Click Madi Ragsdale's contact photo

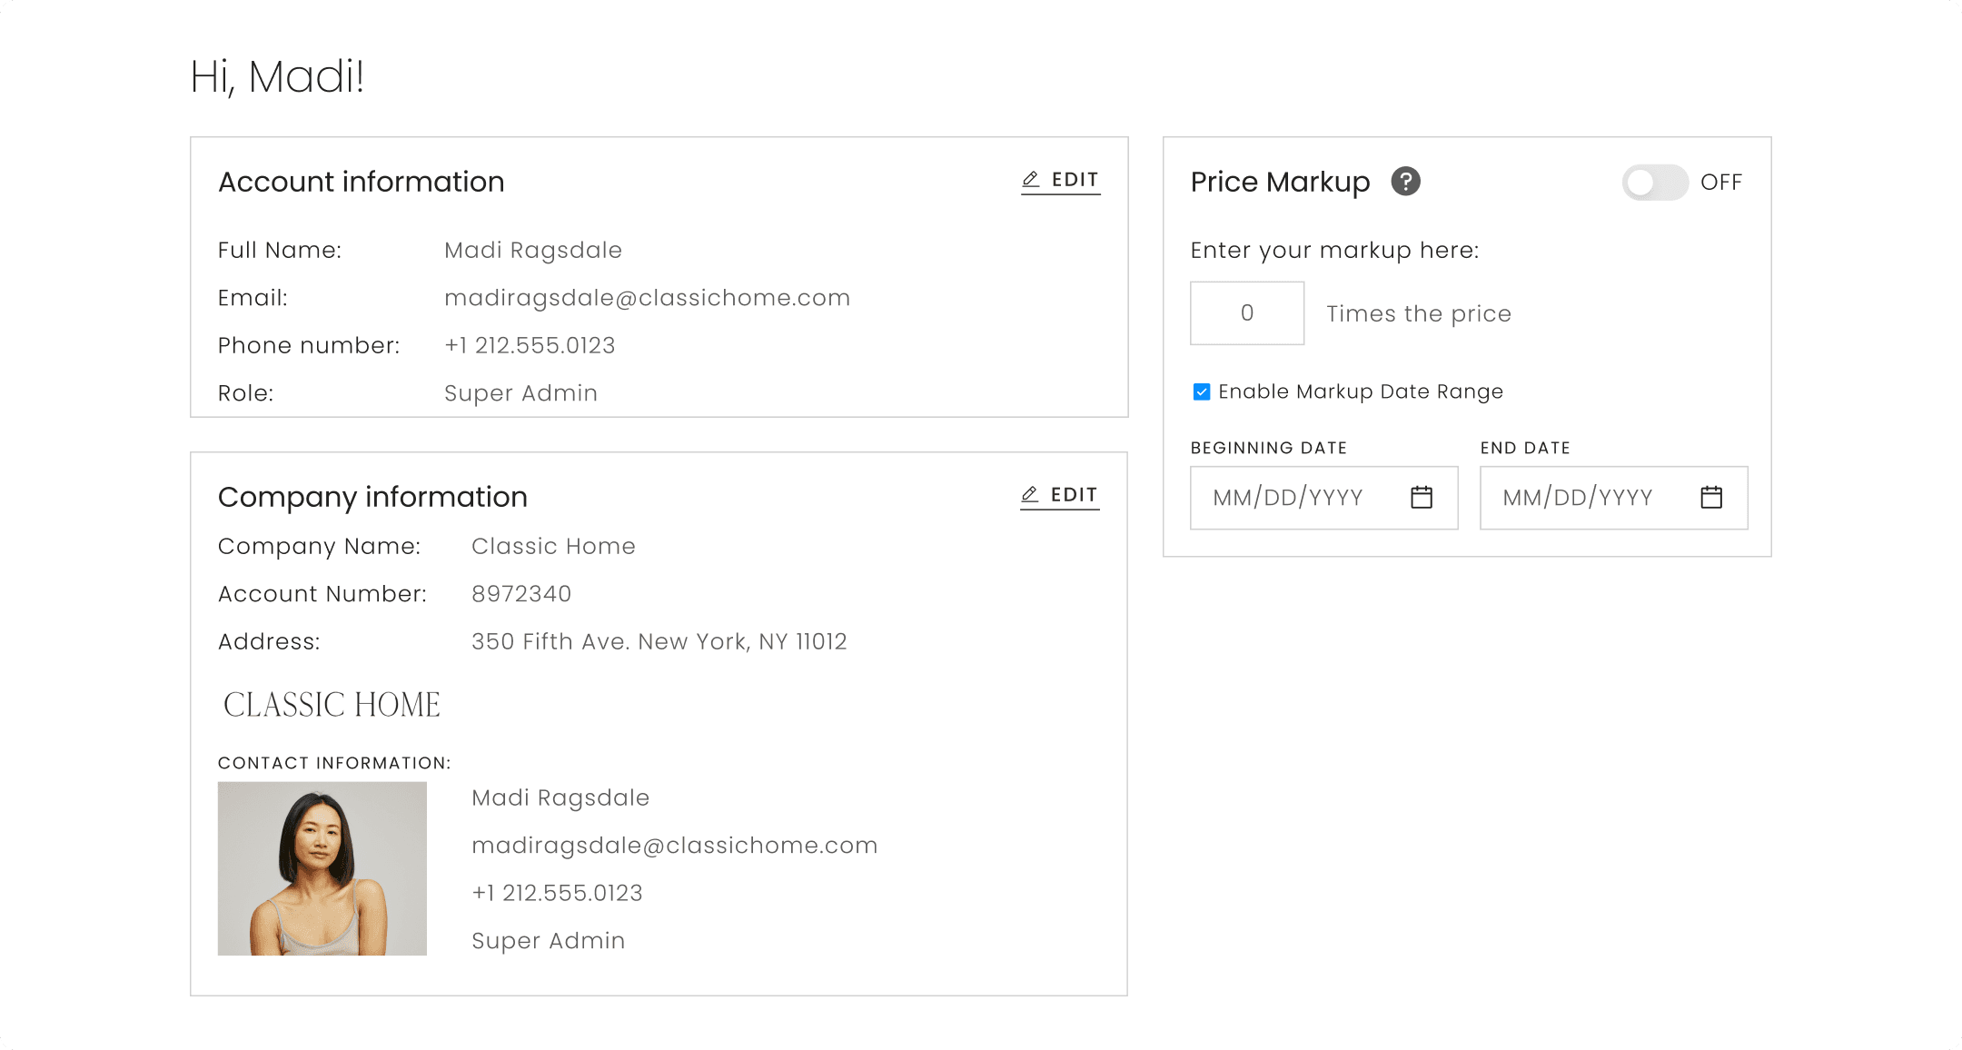(322, 868)
